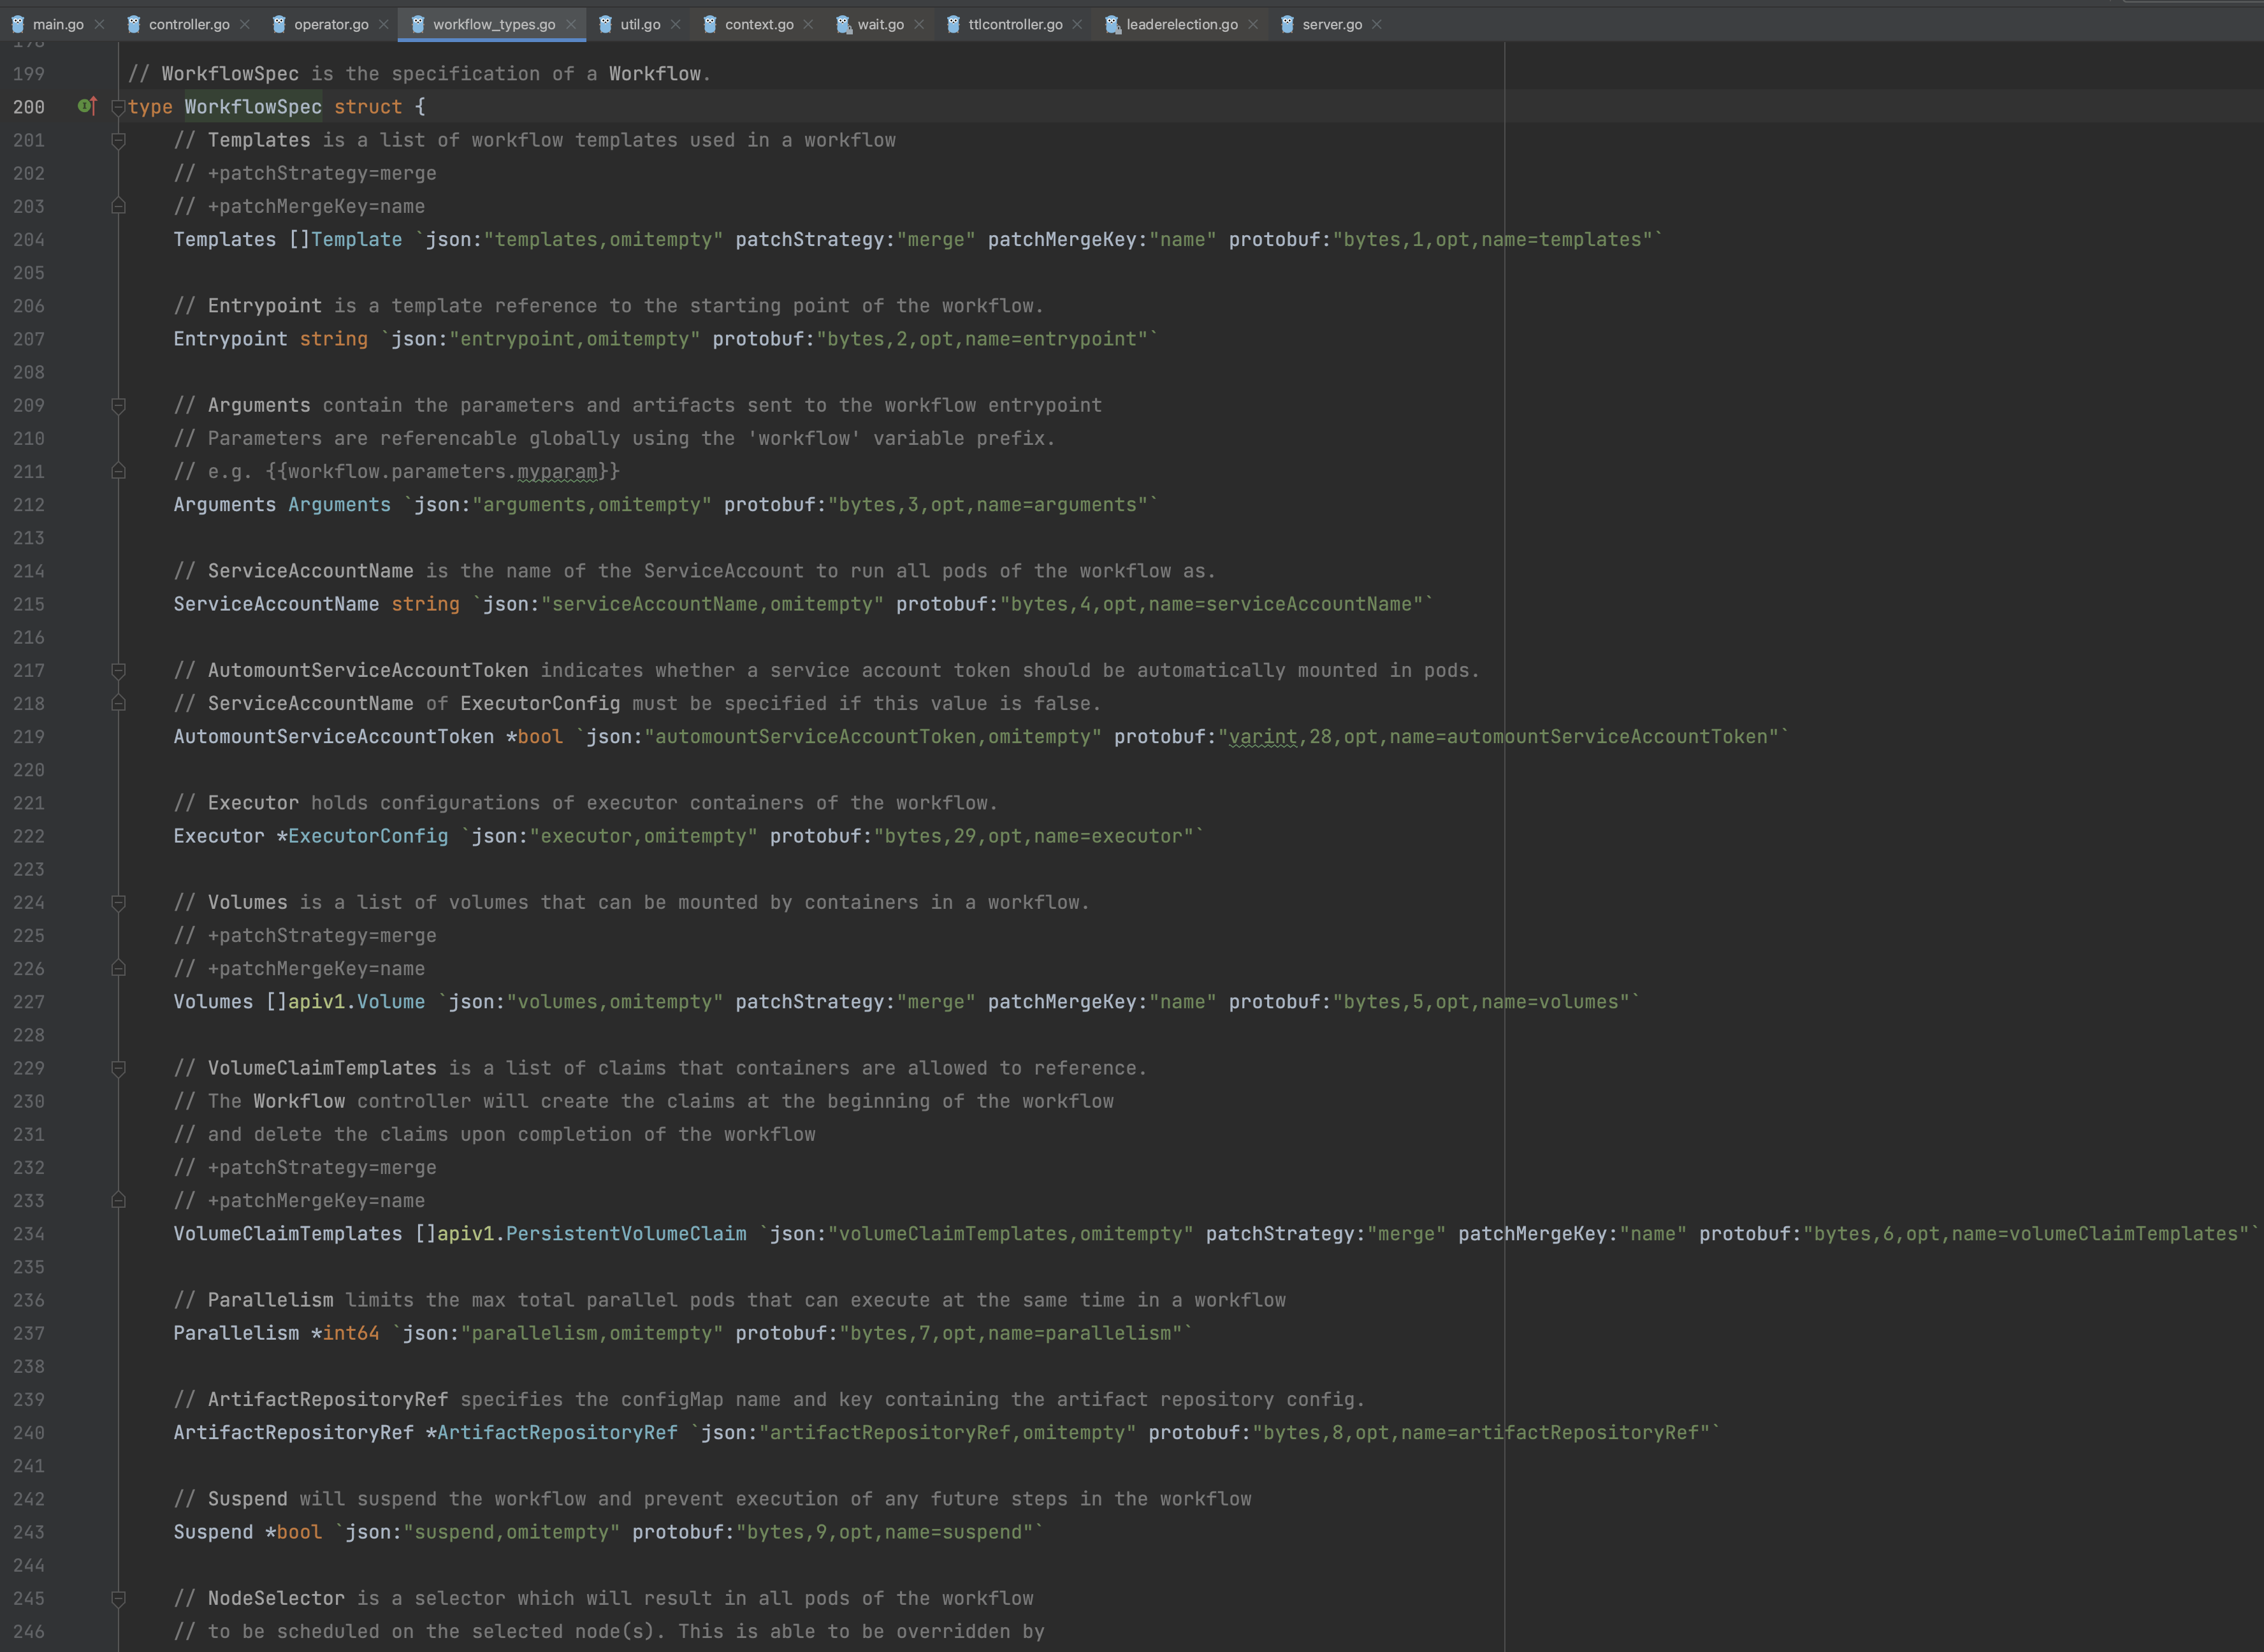Viewport: 2264px width, 1652px height.
Task: Click the PersistentVolumeClaim type on line 234
Action: click(626, 1233)
